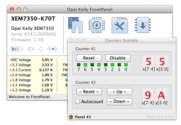
Task: Click the flash memory download arrow icon
Action: [143, 25]
